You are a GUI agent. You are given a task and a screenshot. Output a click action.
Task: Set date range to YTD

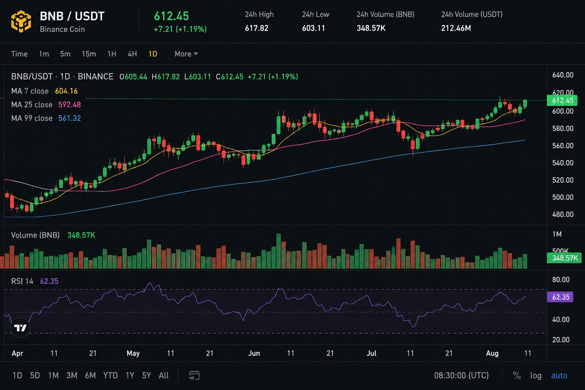[110, 376]
